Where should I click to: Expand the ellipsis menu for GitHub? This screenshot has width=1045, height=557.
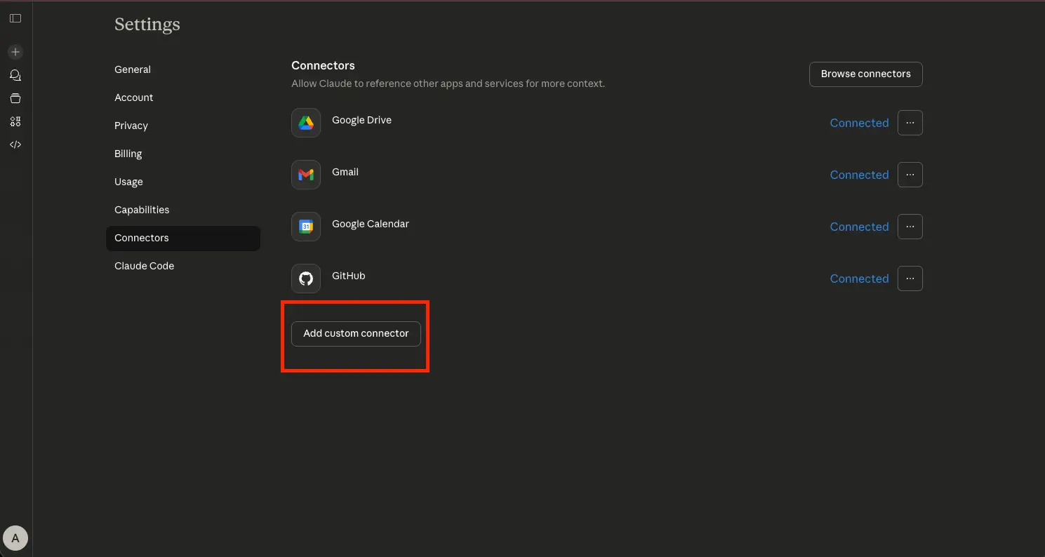(910, 278)
